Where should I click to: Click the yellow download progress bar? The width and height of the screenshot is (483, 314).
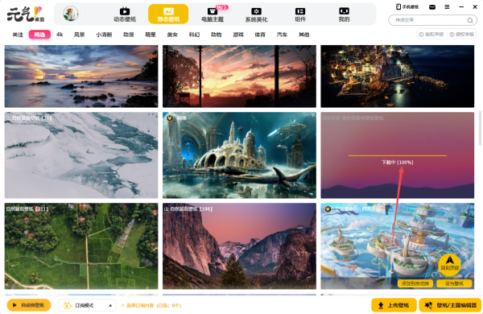click(398, 155)
